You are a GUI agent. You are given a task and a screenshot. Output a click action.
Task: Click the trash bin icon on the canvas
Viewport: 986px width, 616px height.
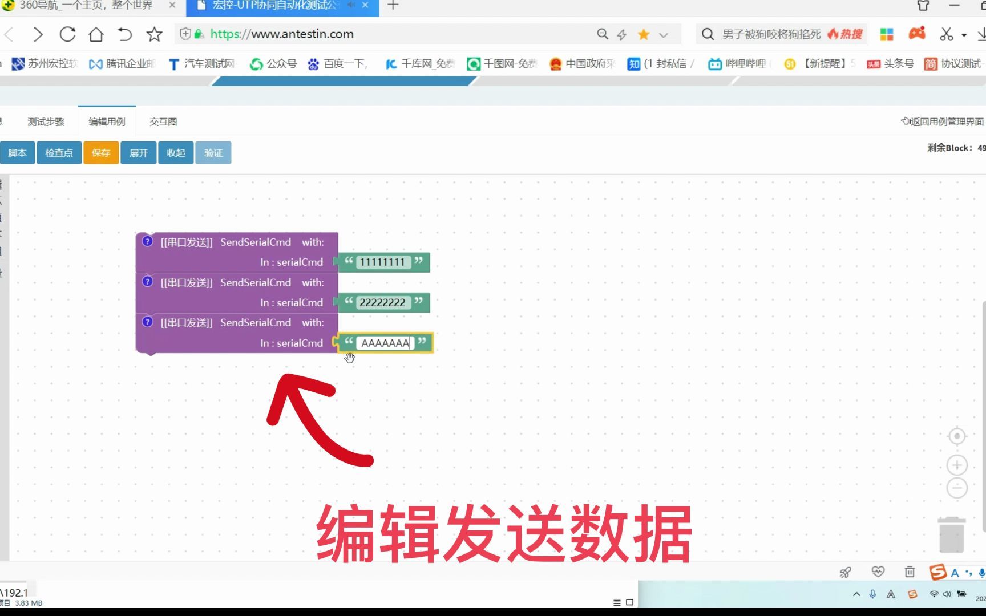(951, 535)
